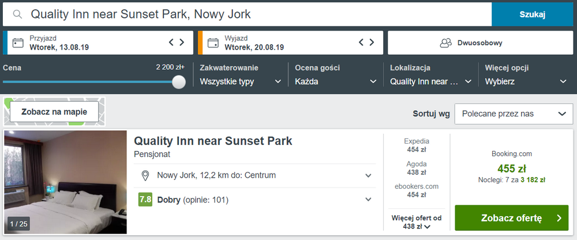Click the Expedia 454 zł offer
Screen dimensions: 577x240
coord(417,145)
